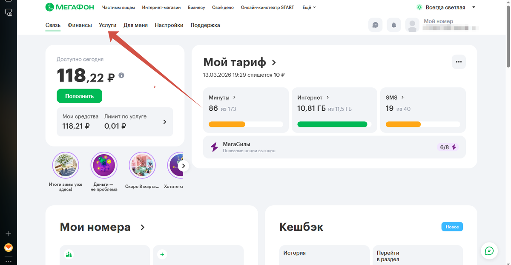Click the 6/8 МегаСилы badge

[448, 147]
